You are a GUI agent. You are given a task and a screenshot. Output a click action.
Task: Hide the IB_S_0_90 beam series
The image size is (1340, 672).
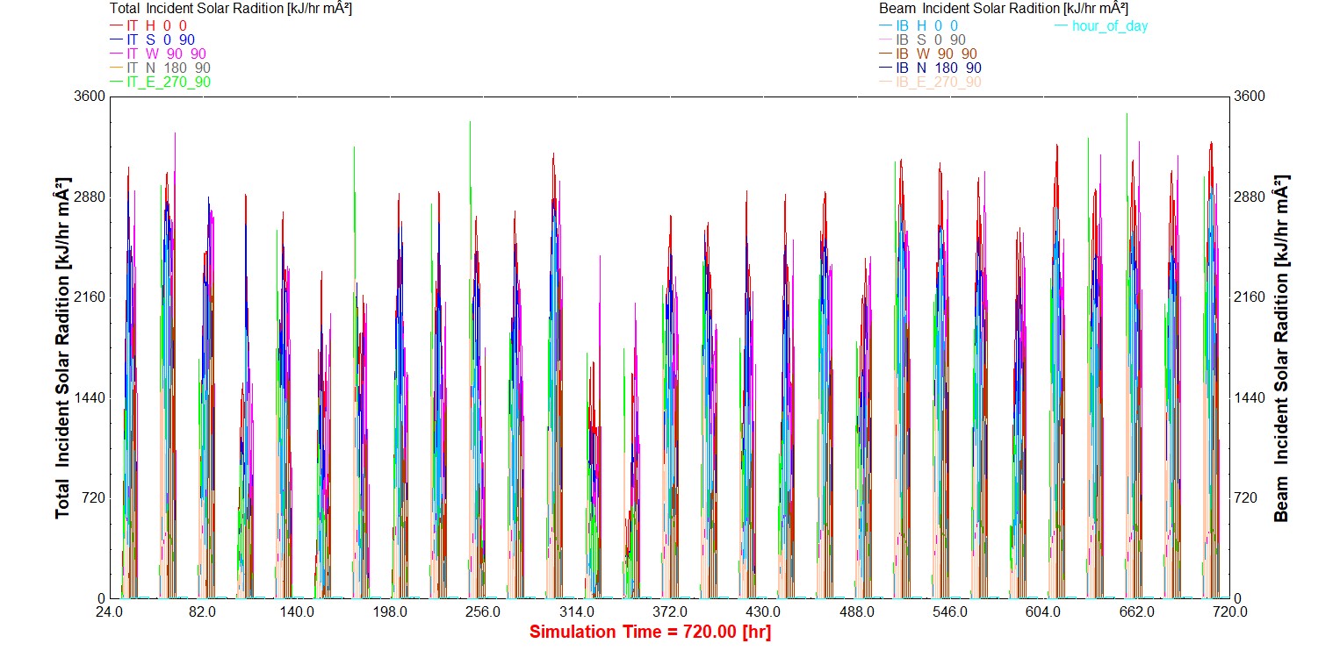click(923, 39)
